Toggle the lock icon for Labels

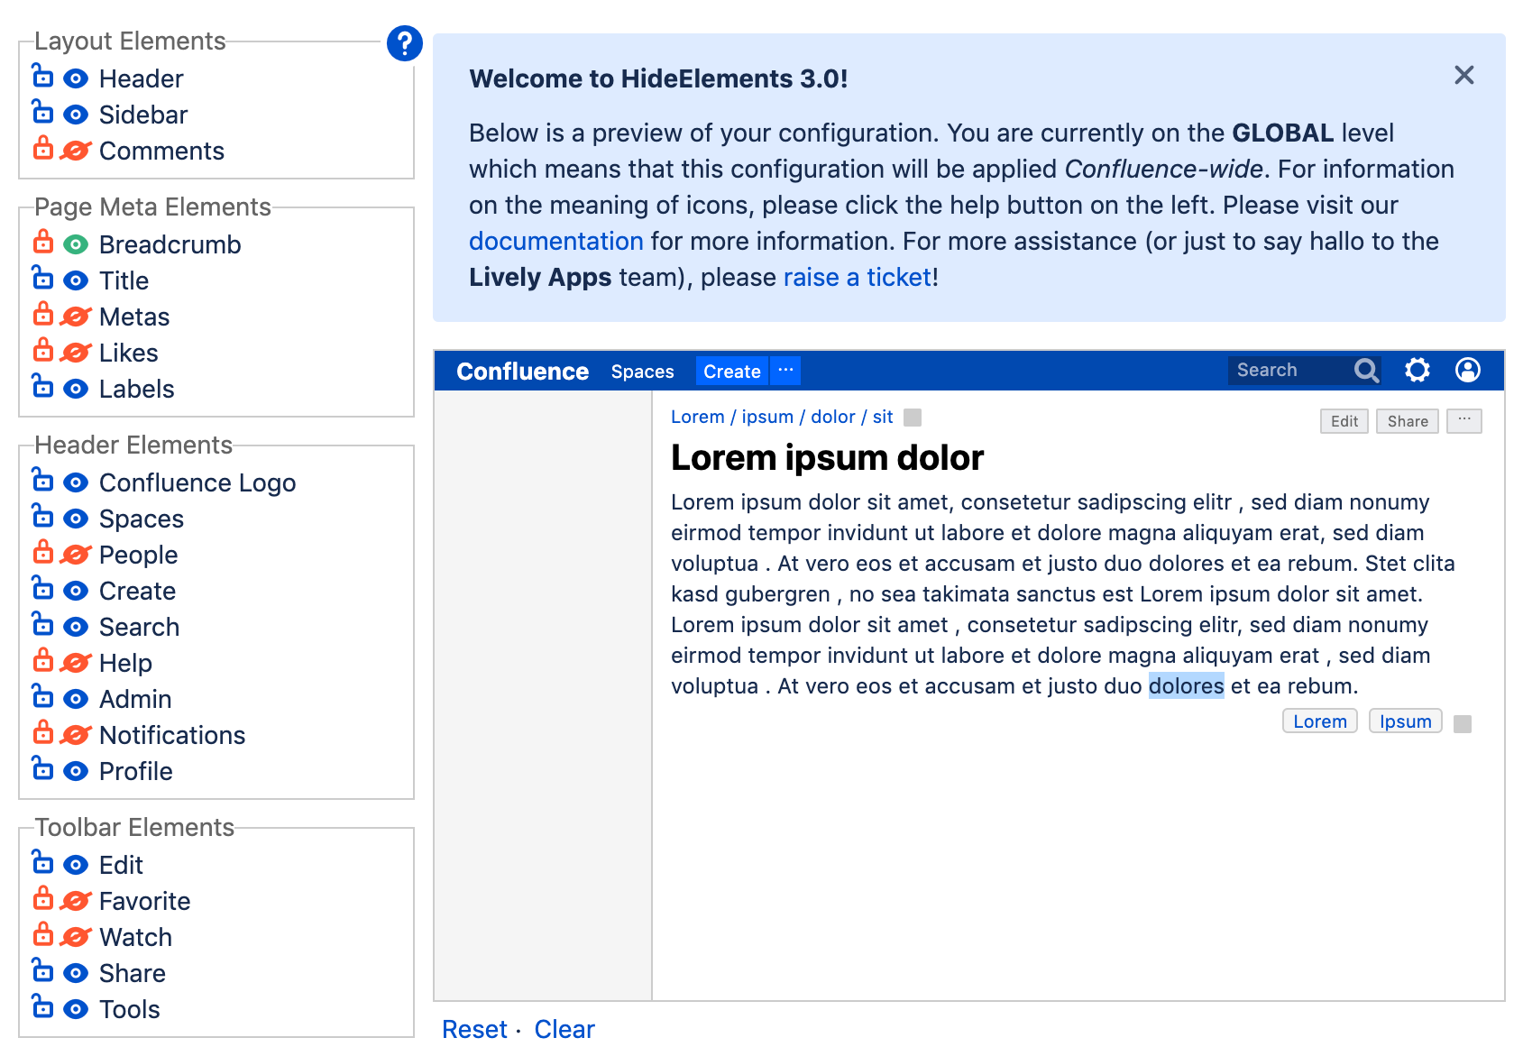[x=42, y=386]
